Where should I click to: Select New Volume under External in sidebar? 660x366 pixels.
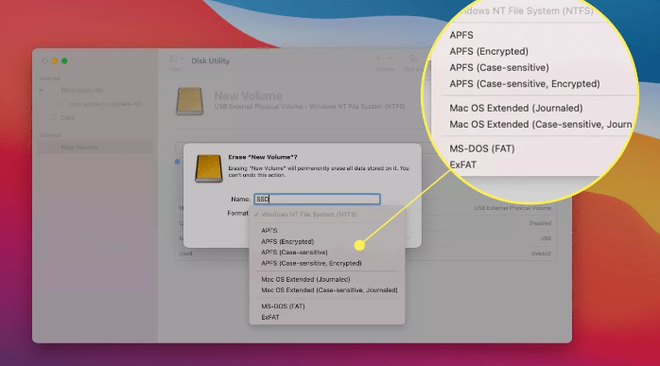tap(96, 147)
